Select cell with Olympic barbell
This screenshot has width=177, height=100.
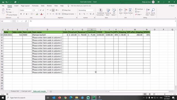click(47, 35)
